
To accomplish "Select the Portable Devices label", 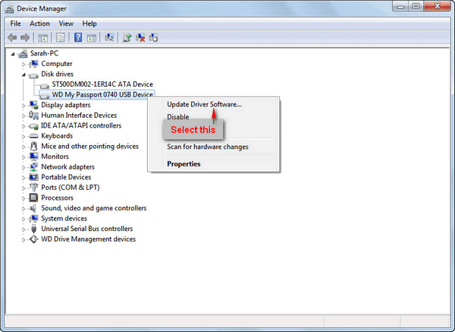I will click(66, 177).
